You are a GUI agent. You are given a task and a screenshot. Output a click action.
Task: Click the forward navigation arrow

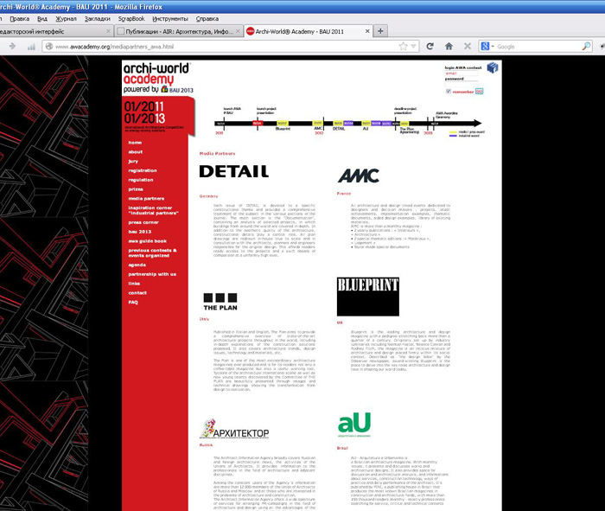(x=12, y=47)
